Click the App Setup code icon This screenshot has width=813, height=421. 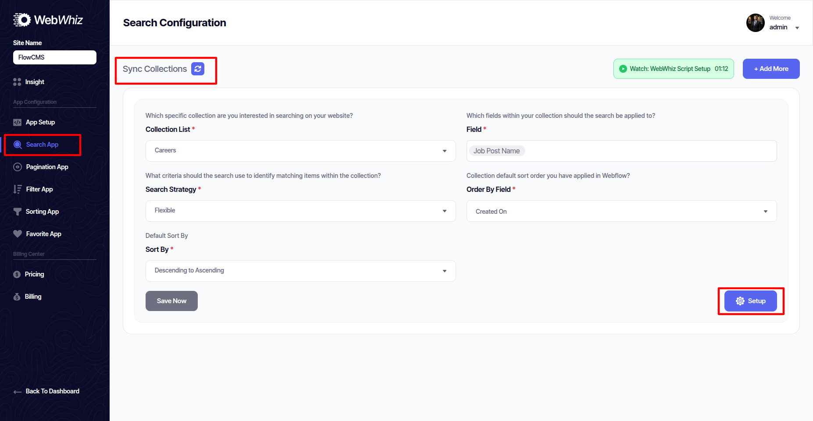coord(17,122)
